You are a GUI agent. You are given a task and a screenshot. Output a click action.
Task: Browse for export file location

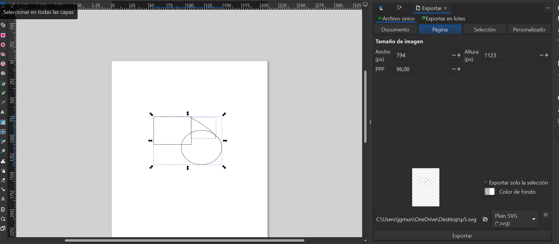point(485,219)
